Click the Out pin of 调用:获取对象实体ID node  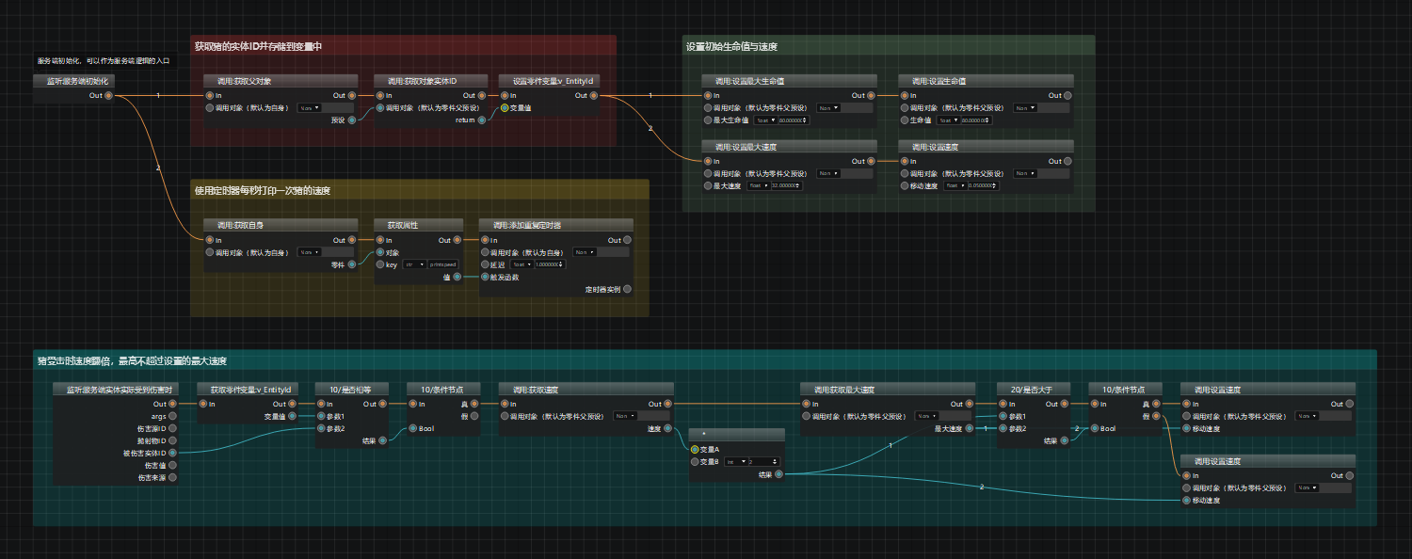[481, 95]
